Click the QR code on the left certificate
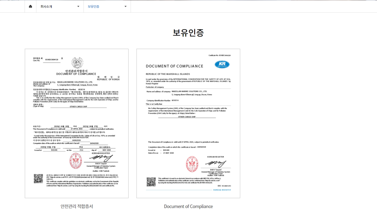The image size is (377, 215). (38, 178)
